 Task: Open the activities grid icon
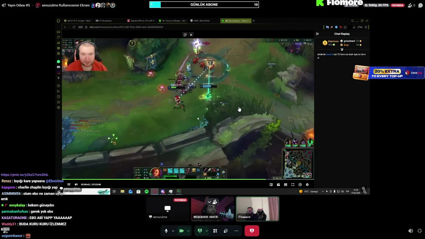[215, 231]
